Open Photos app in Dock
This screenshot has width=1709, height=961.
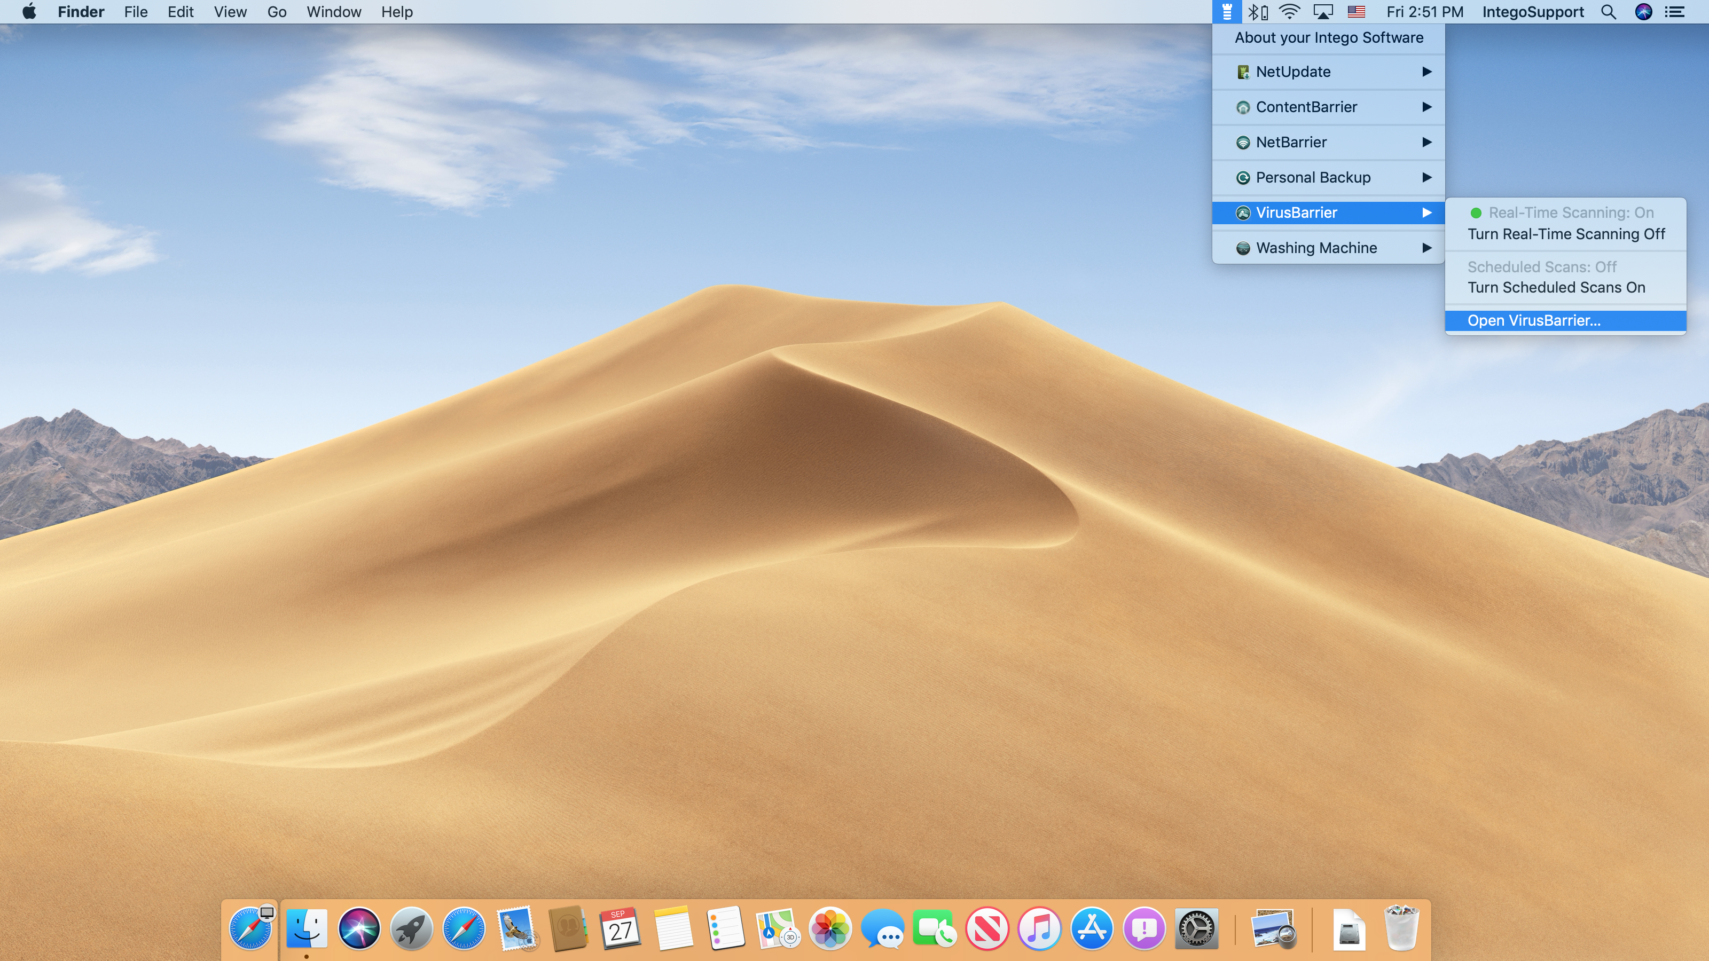point(830,928)
